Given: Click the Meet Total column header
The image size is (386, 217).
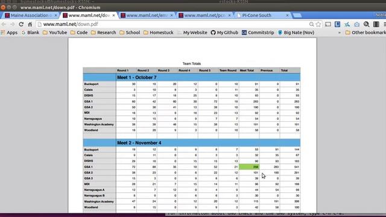Looking at the screenshot, I should point(247,71).
